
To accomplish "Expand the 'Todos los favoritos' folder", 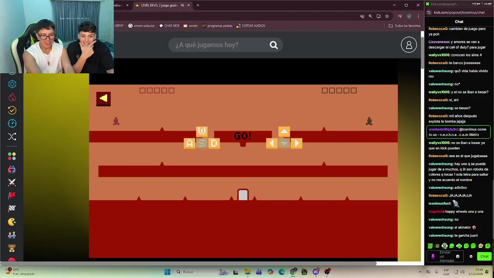I will tap(404, 26).
